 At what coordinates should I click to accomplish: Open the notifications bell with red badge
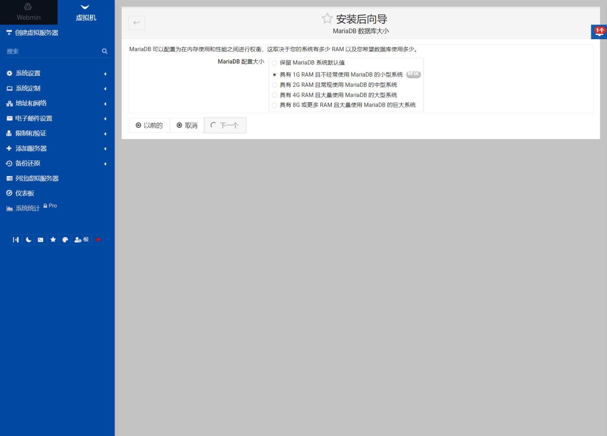tap(599, 32)
